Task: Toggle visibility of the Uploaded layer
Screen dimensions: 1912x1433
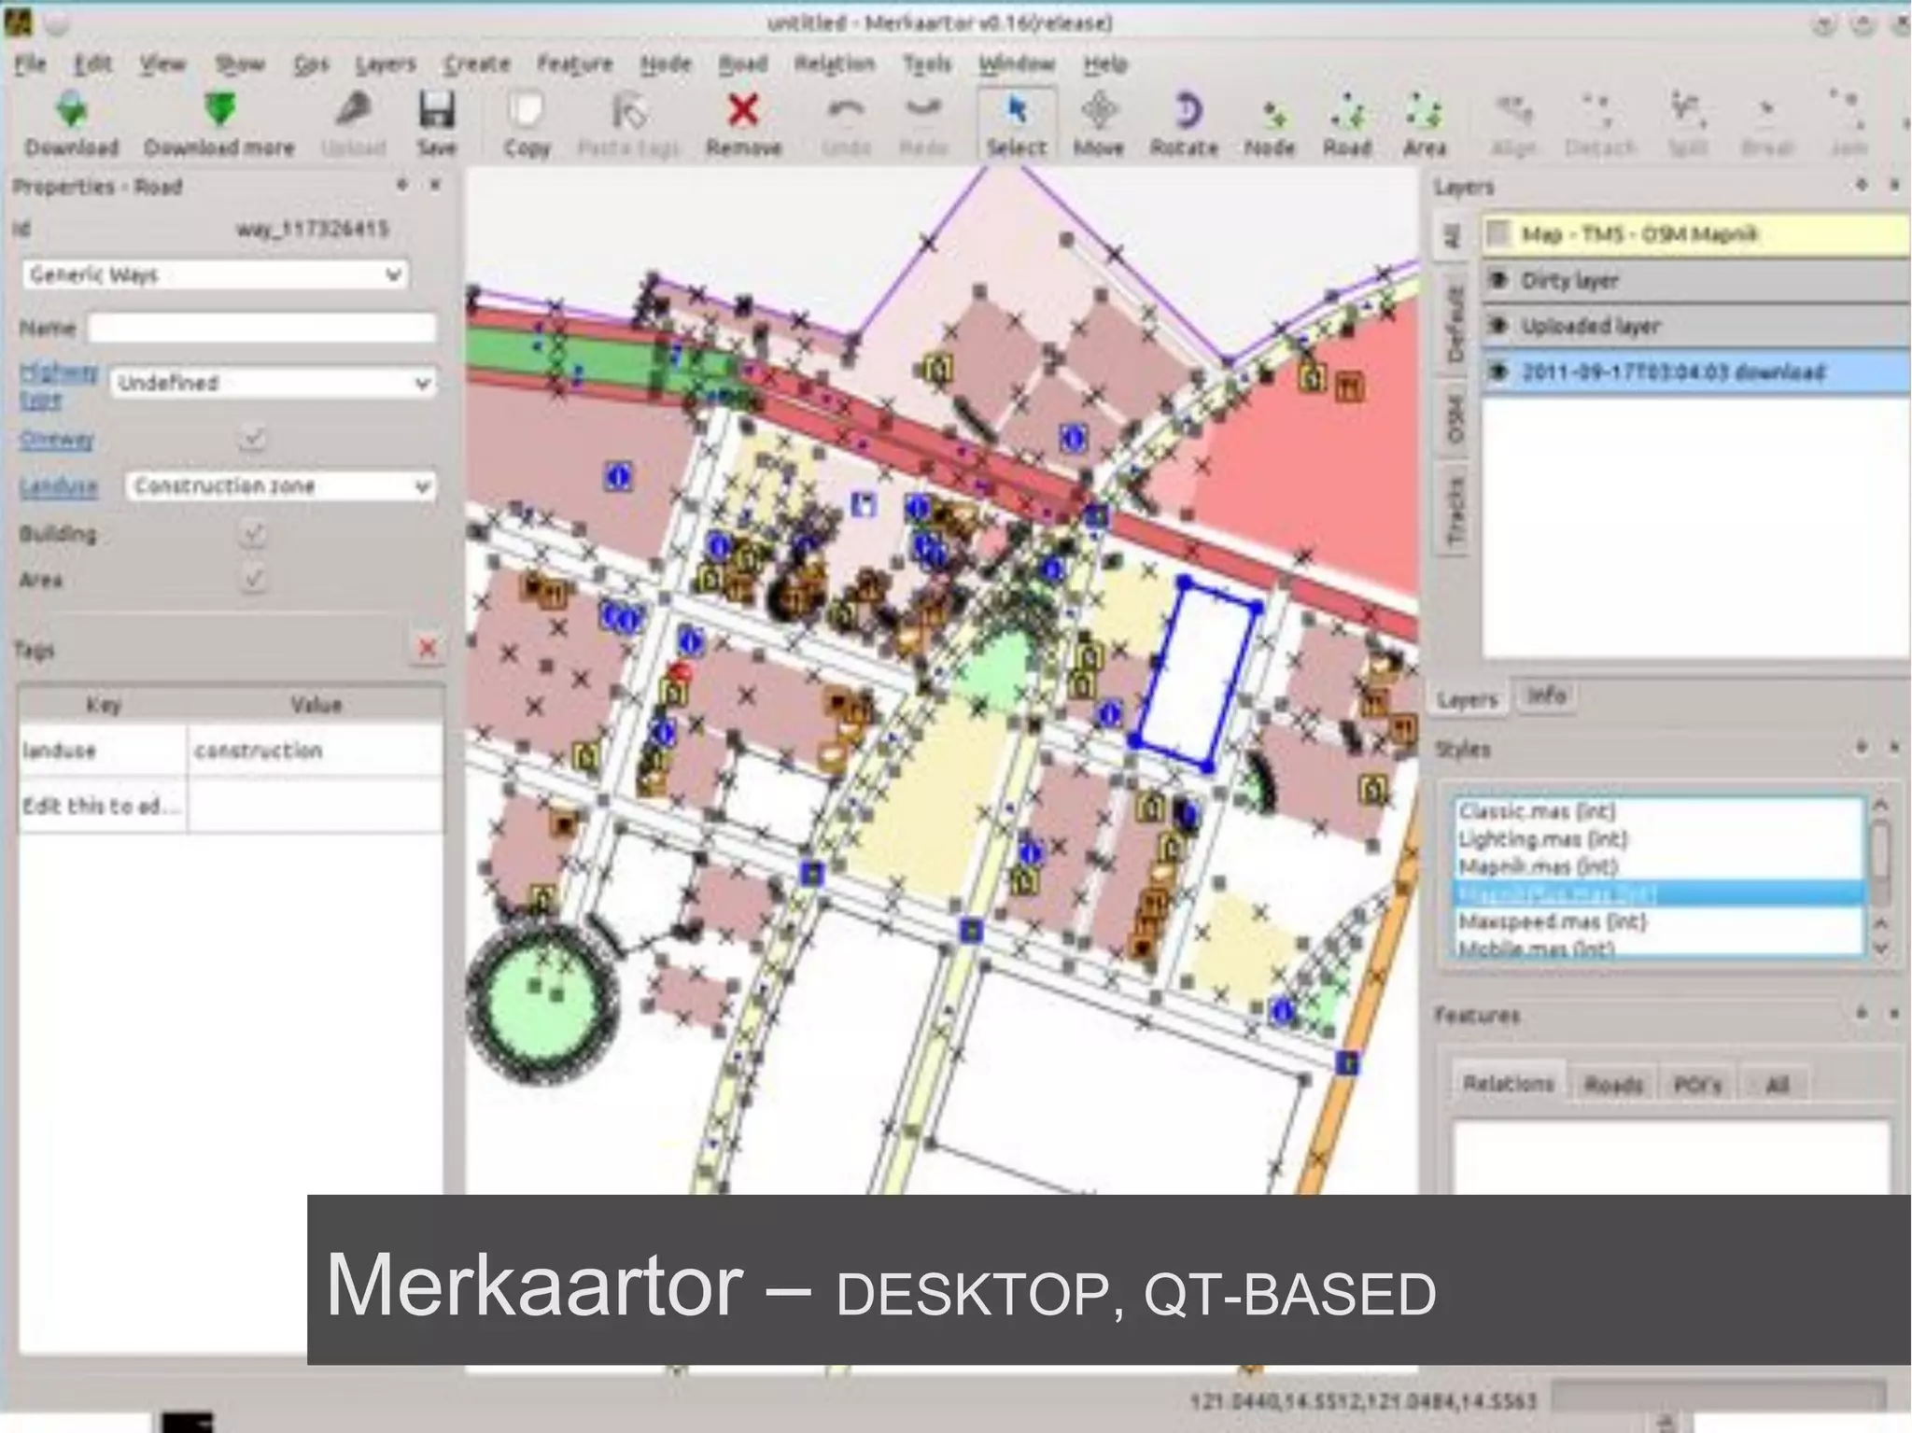Action: click(x=1498, y=326)
